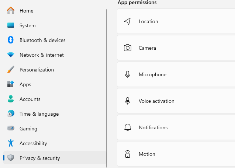The height and width of the screenshot is (168, 235).
Task: Select Time & language in sidebar
Action: point(39,114)
